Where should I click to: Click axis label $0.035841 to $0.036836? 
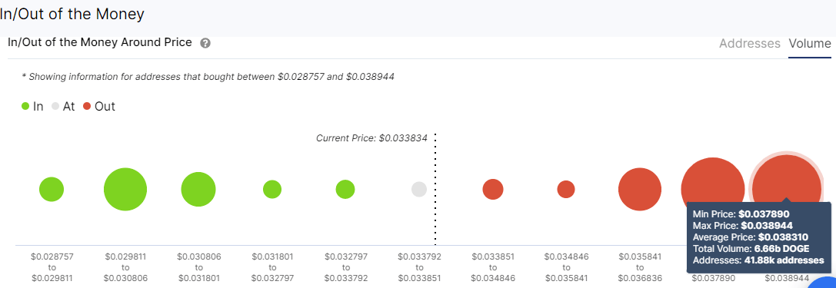(640, 267)
